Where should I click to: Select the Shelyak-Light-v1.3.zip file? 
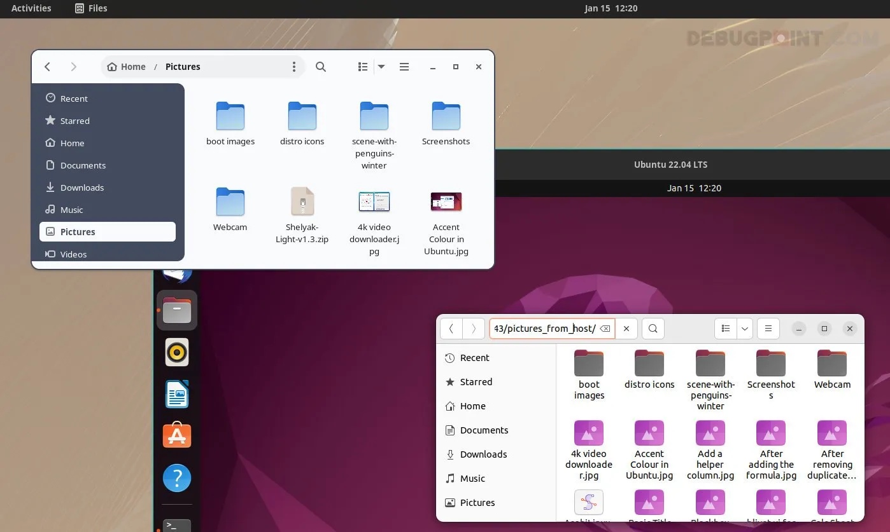click(302, 202)
